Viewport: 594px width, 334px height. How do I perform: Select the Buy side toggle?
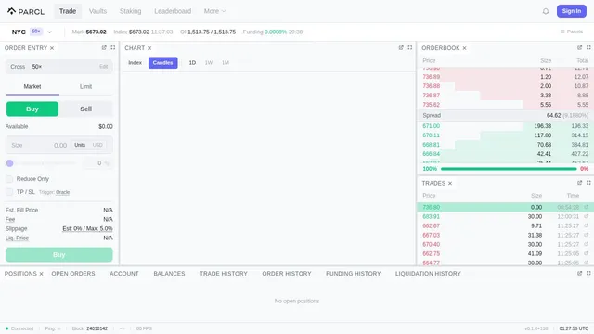32,109
